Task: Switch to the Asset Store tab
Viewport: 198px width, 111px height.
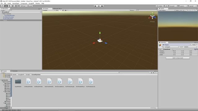Action: tap(58, 9)
